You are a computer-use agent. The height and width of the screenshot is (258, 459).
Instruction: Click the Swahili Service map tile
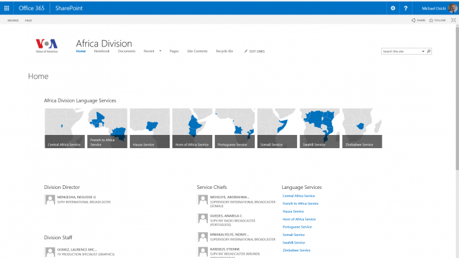tap(320, 128)
